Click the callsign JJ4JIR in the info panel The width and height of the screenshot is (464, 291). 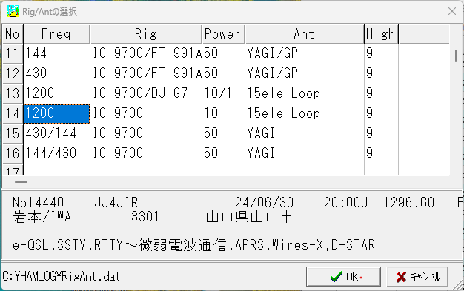(116, 203)
